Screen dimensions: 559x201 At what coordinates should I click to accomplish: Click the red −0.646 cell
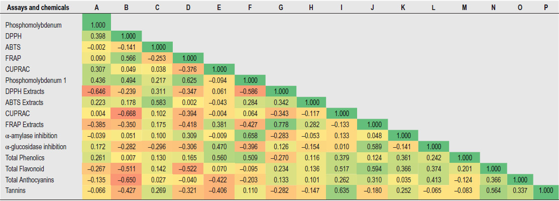[96, 91]
